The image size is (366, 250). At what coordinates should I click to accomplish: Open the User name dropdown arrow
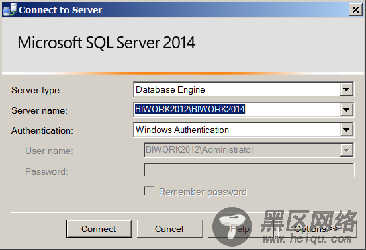[346, 150]
